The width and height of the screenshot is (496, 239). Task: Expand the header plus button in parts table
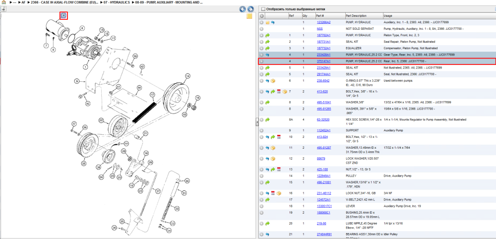(261, 16)
